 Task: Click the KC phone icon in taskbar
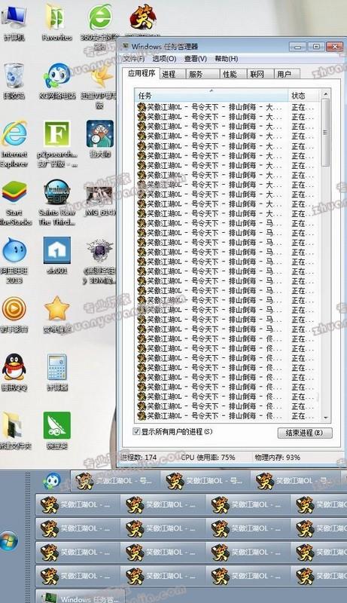click(51, 482)
